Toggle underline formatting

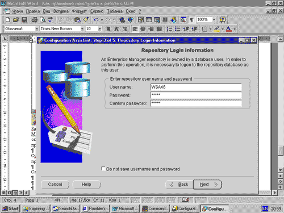[125, 29]
